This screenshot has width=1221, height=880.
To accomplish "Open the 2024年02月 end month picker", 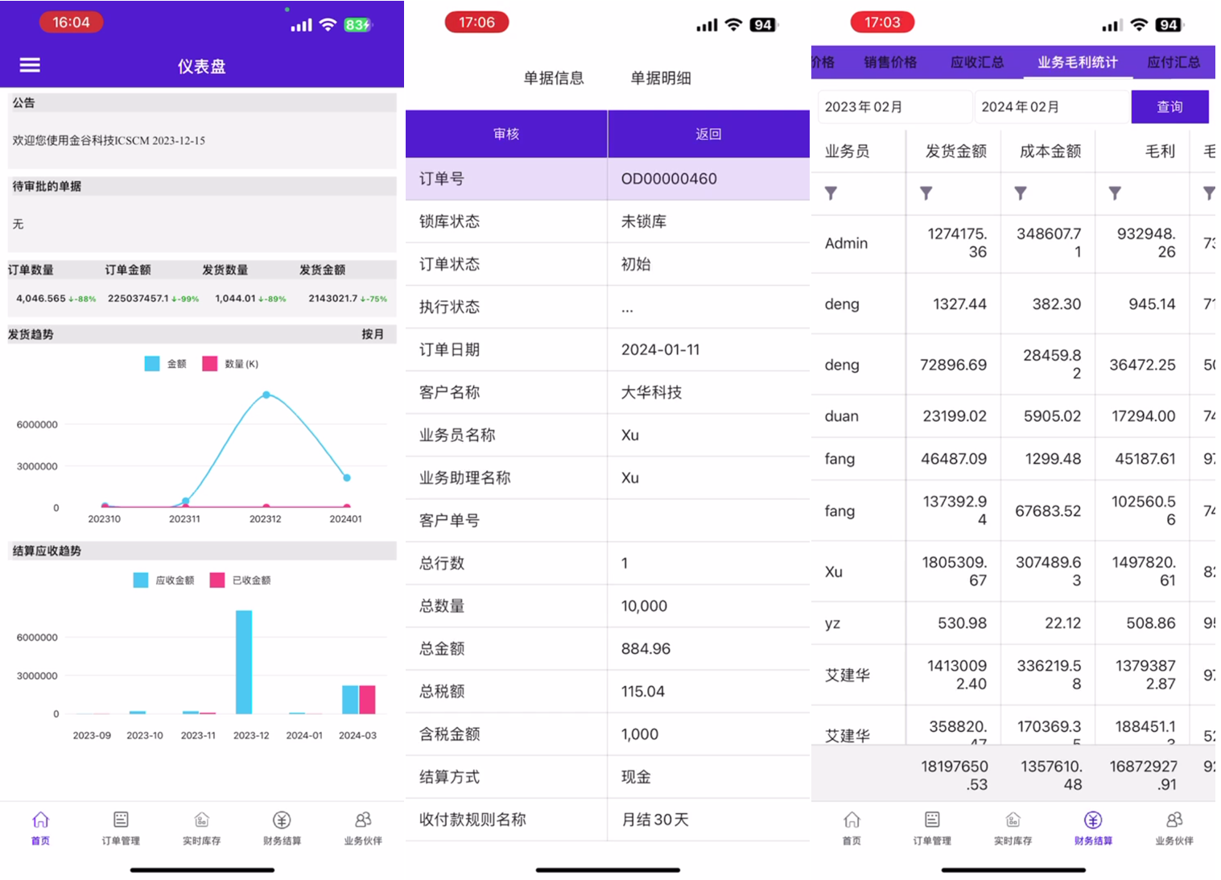I will [x=1050, y=107].
